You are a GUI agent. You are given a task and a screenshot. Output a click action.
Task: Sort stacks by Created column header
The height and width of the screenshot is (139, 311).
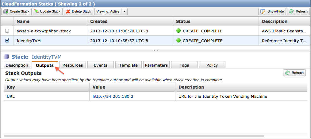pyautogui.click(x=130, y=21)
